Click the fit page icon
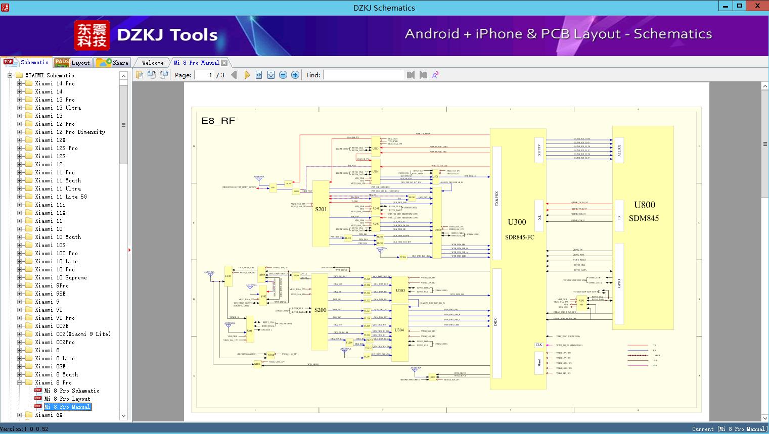Image resolution: width=769 pixels, height=434 pixels. [271, 75]
